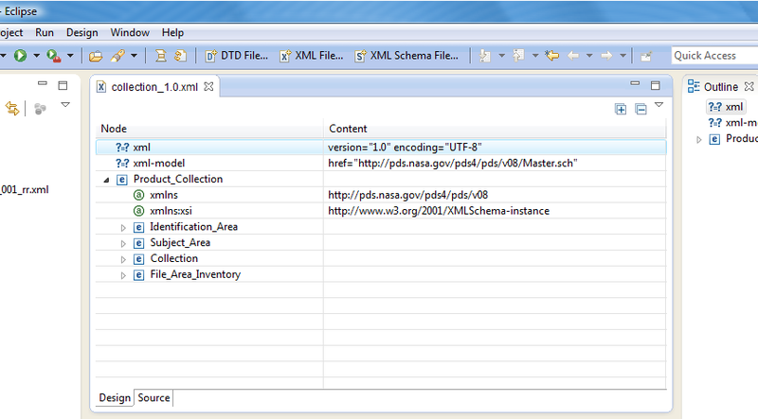The width and height of the screenshot is (758, 419).
Task: Open the New XML Schema File wizard
Action: (406, 56)
